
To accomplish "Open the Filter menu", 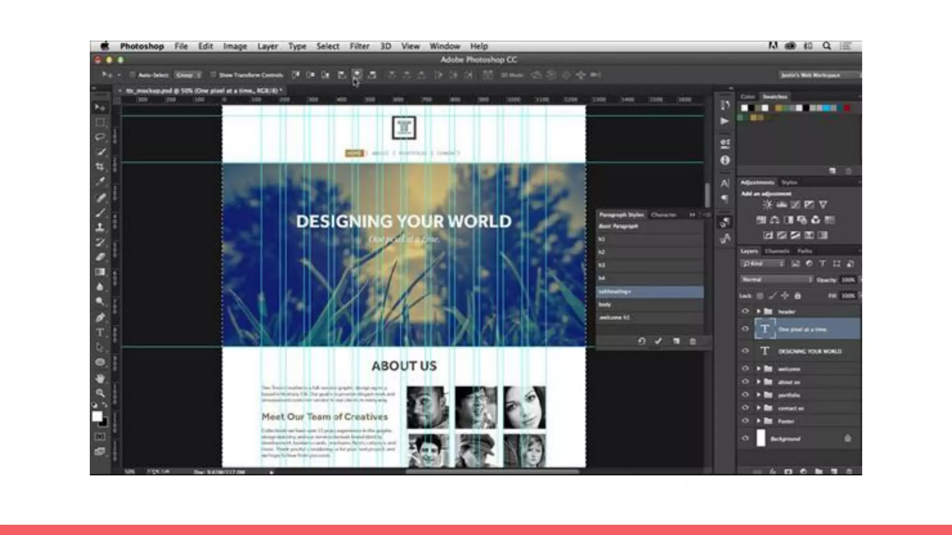I will coord(359,46).
